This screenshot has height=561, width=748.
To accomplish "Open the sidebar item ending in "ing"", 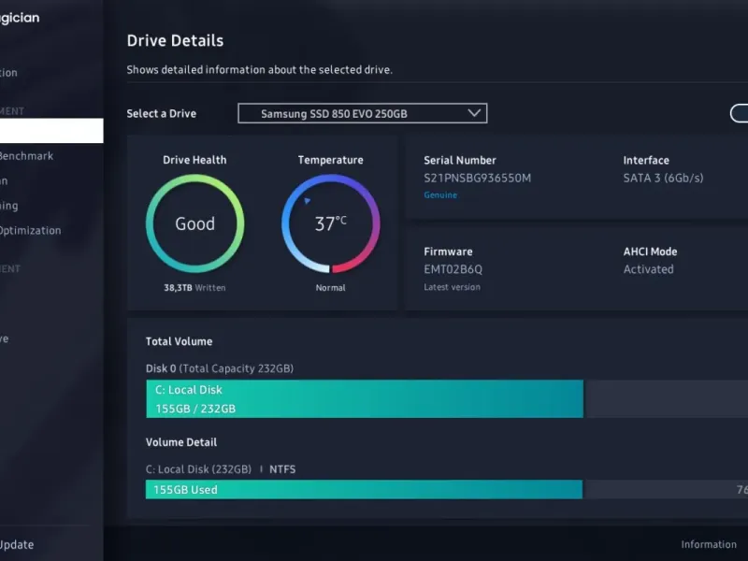I will pos(9,206).
